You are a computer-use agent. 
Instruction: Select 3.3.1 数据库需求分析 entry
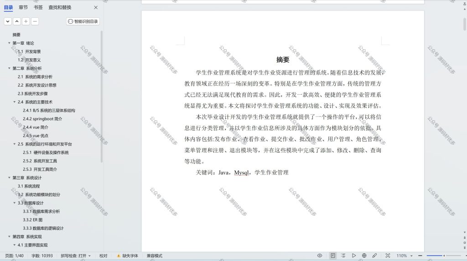click(42, 211)
